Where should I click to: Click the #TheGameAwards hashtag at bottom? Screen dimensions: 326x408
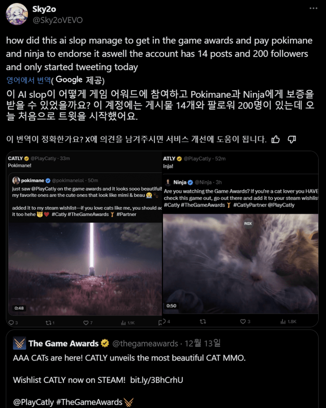[x=89, y=402]
